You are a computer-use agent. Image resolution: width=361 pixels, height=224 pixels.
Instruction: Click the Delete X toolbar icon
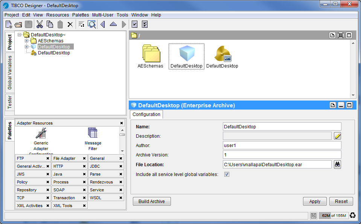[x=70, y=25]
